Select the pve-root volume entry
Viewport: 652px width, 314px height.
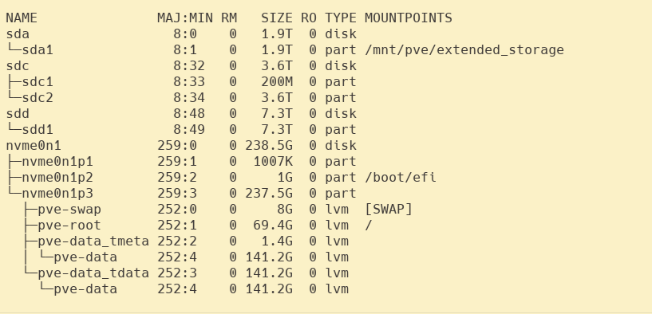click(69, 225)
